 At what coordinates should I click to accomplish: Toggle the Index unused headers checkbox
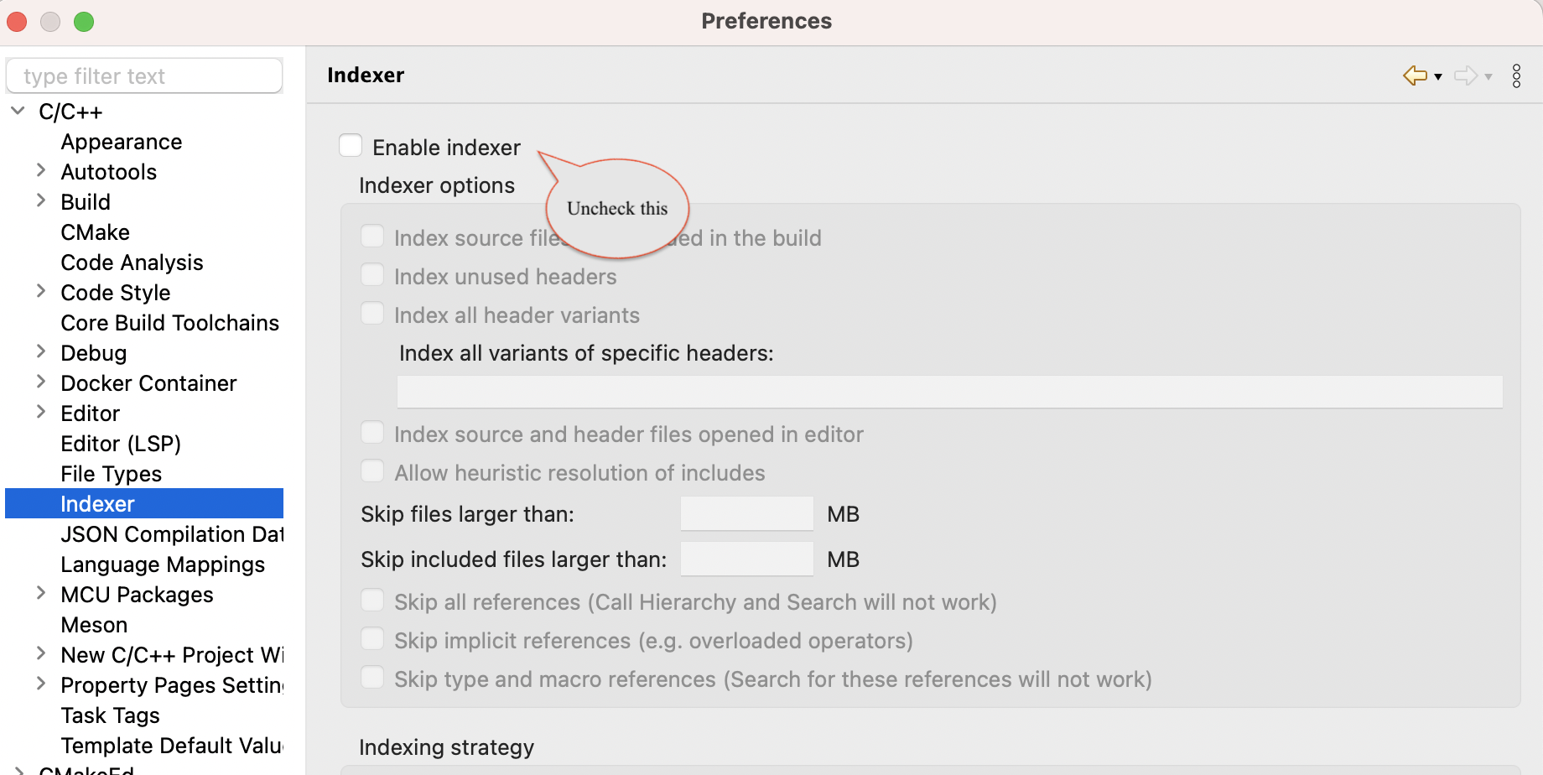[372, 274]
